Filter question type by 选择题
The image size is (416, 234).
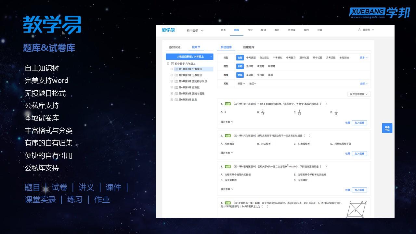point(250,66)
